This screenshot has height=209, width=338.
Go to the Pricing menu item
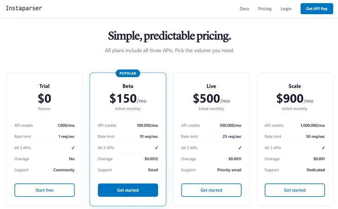pos(264,9)
